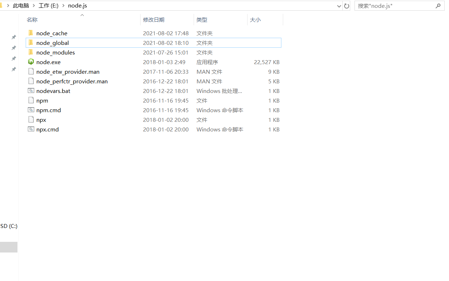Select npx.cmd file name
This screenshot has width=449, height=281.
pyautogui.click(x=47, y=129)
